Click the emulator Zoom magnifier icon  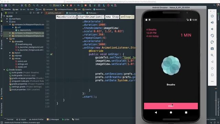pyautogui.click(x=212, y=55)
